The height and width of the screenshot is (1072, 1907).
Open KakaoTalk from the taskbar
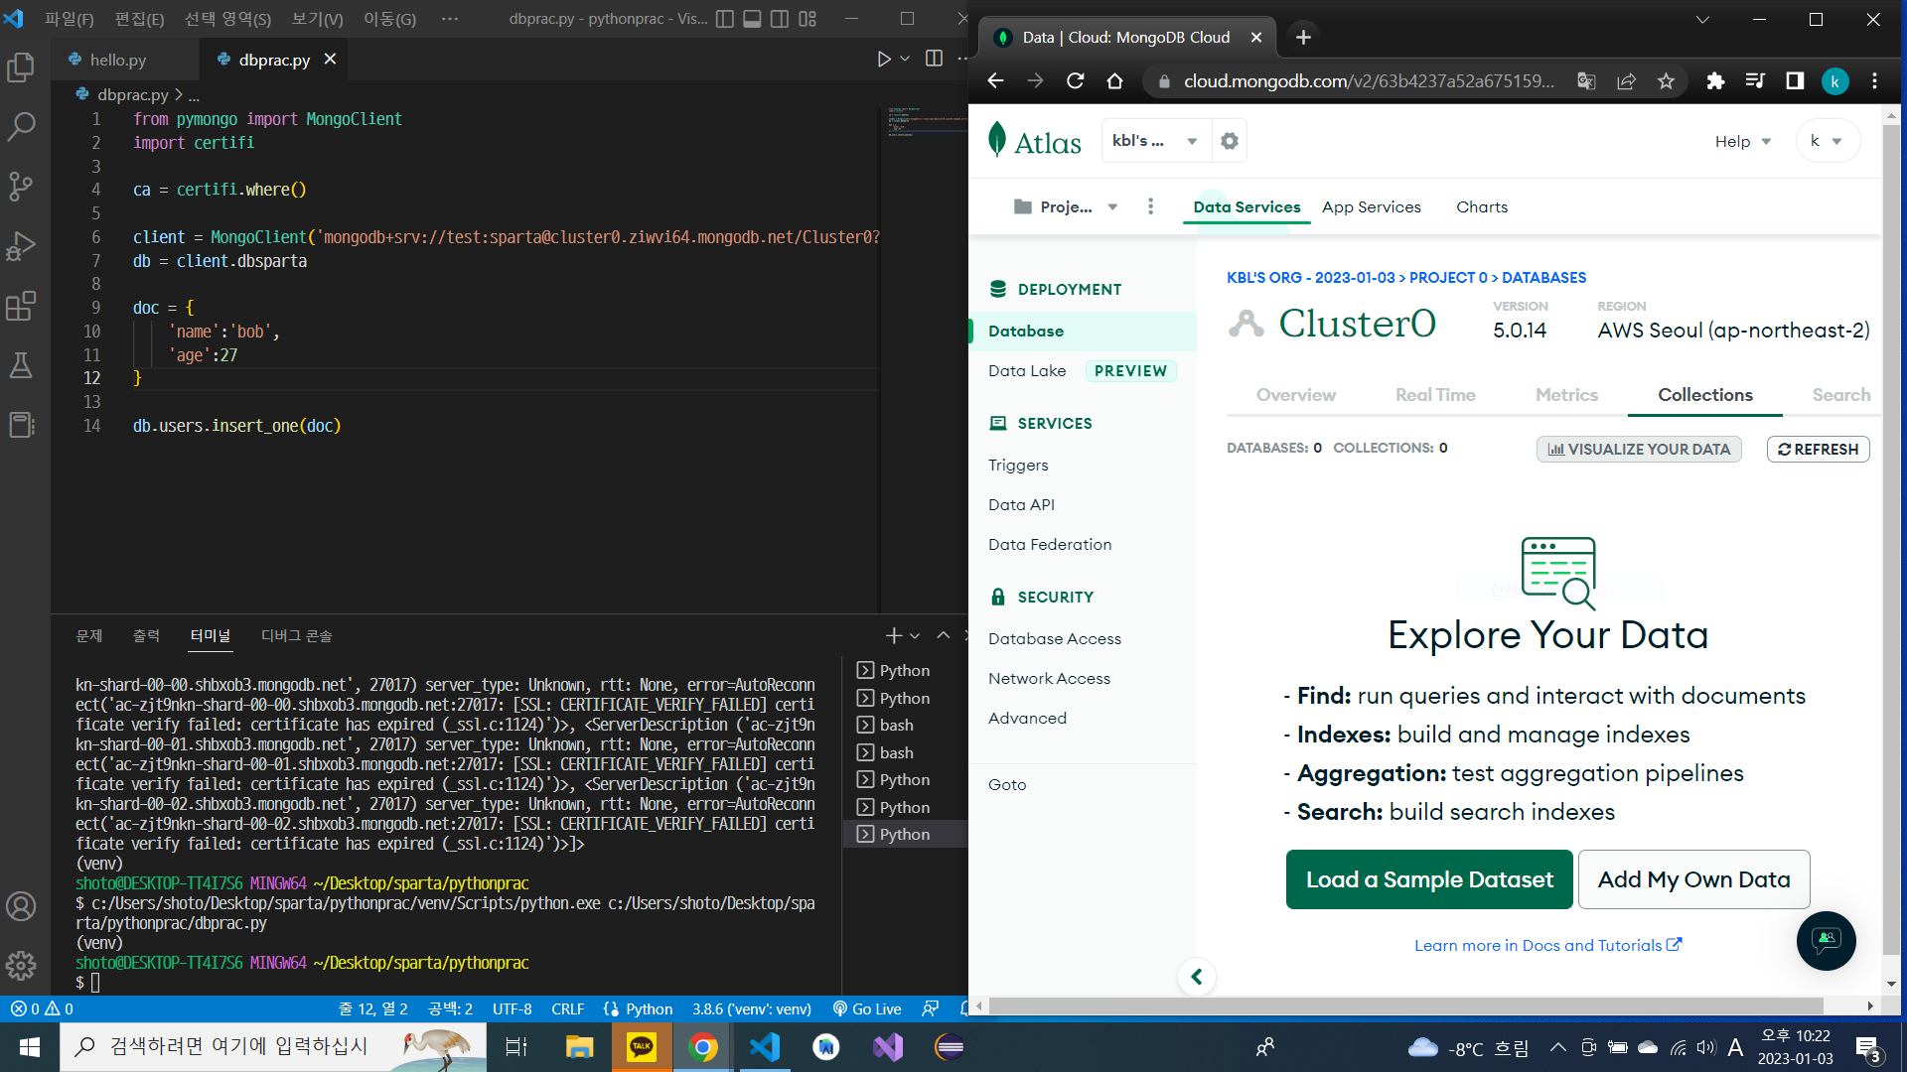coord(642,1046)
